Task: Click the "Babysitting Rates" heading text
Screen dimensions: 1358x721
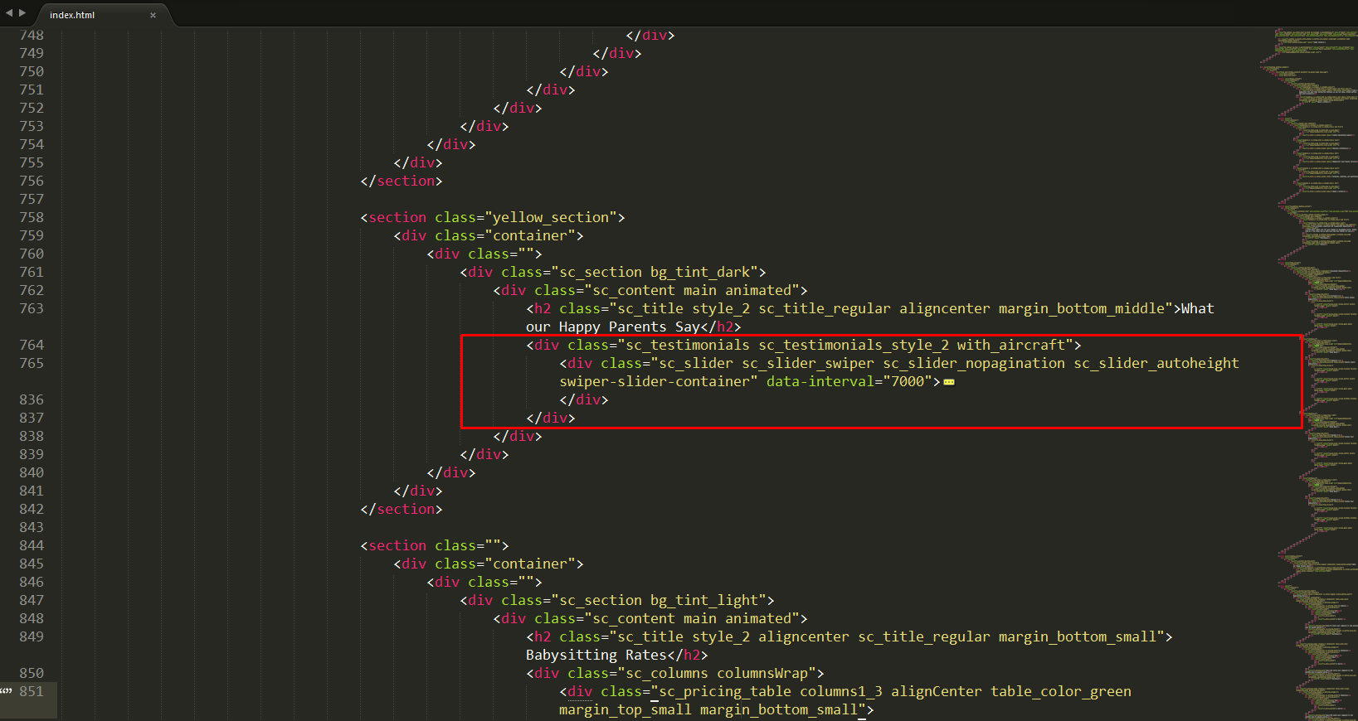Action: point(596,655)
